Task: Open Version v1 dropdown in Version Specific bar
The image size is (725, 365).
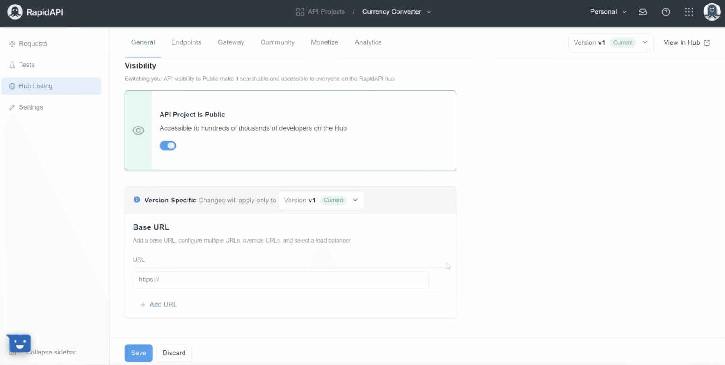Action: coord(321,200)
